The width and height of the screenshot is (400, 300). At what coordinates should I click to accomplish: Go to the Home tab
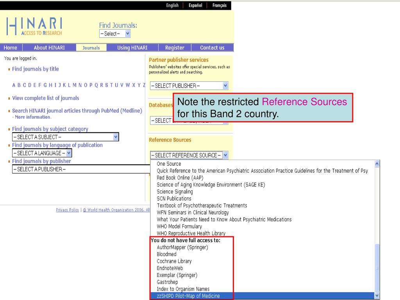[11, 48]
